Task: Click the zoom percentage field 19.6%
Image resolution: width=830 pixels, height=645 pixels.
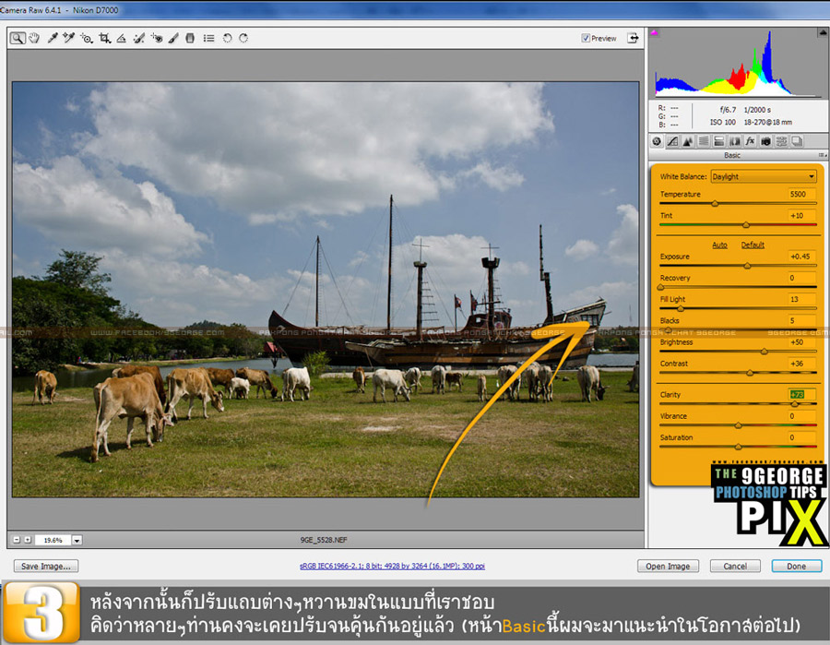Action: [x=53, y=540]
